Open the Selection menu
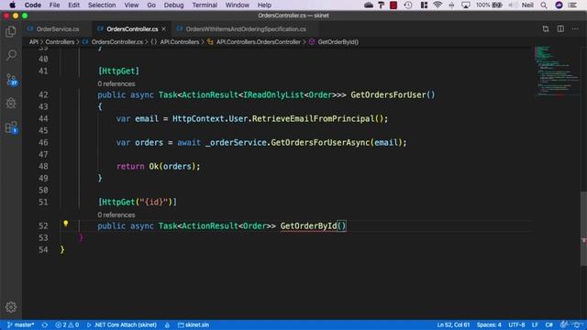This screenshot has height=330, width=587. pyautogui.click(x=102, y=5)
